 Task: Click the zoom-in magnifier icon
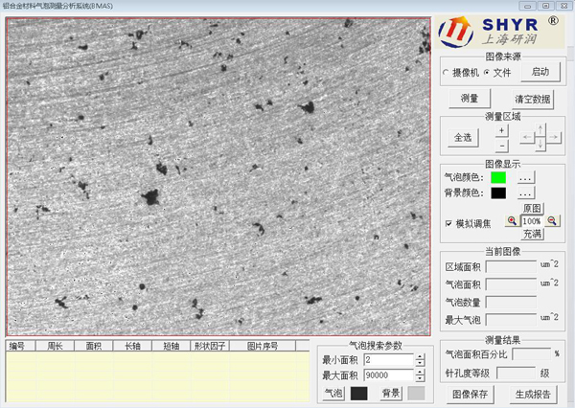click(x=513, y=220)
